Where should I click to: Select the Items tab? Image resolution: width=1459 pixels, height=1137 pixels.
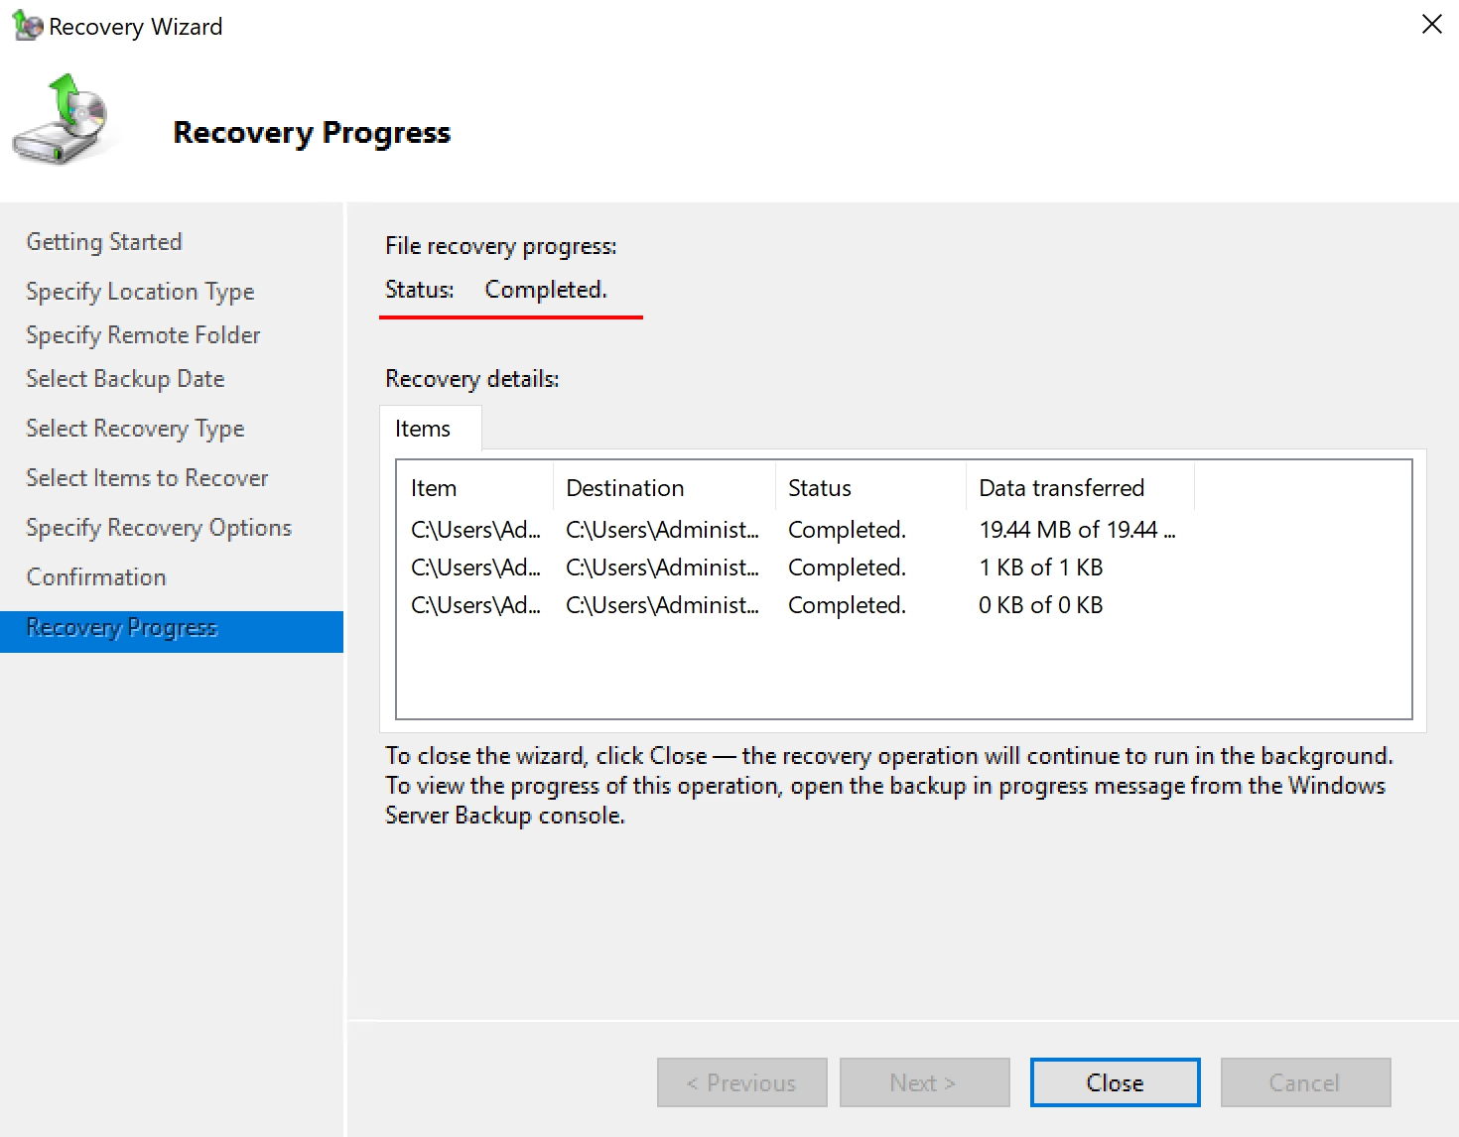[x=424, y=429]
